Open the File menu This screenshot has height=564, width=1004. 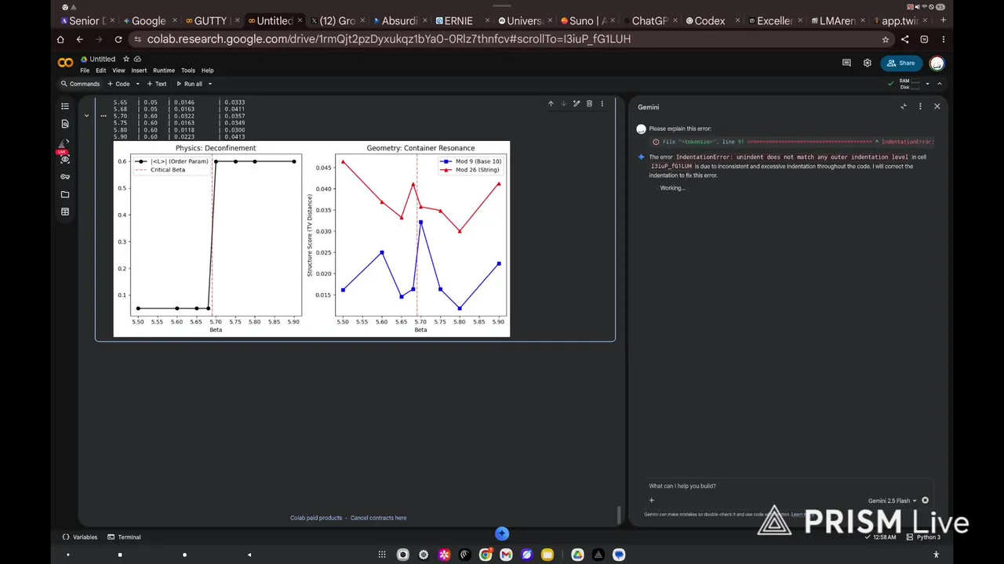(85, 70)
